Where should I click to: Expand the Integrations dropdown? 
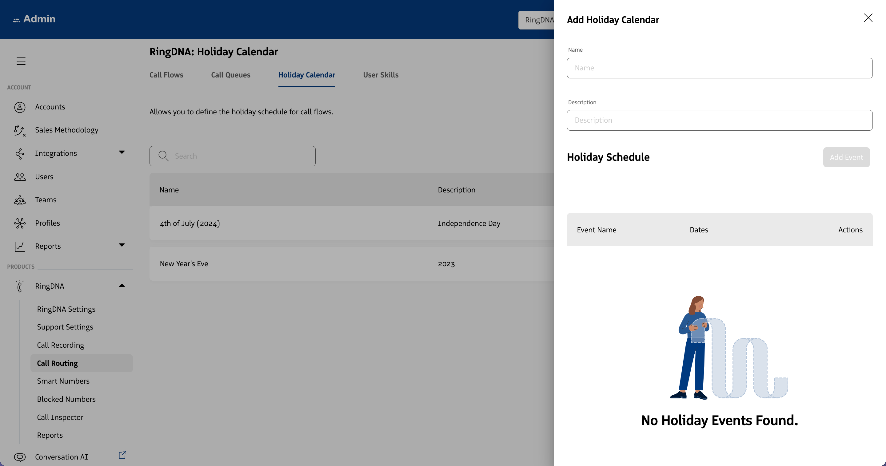[x=122, y=152]
